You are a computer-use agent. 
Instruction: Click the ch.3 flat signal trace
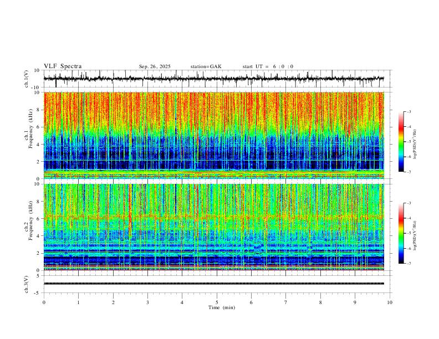pyautogui.click(x=214, y=284)
